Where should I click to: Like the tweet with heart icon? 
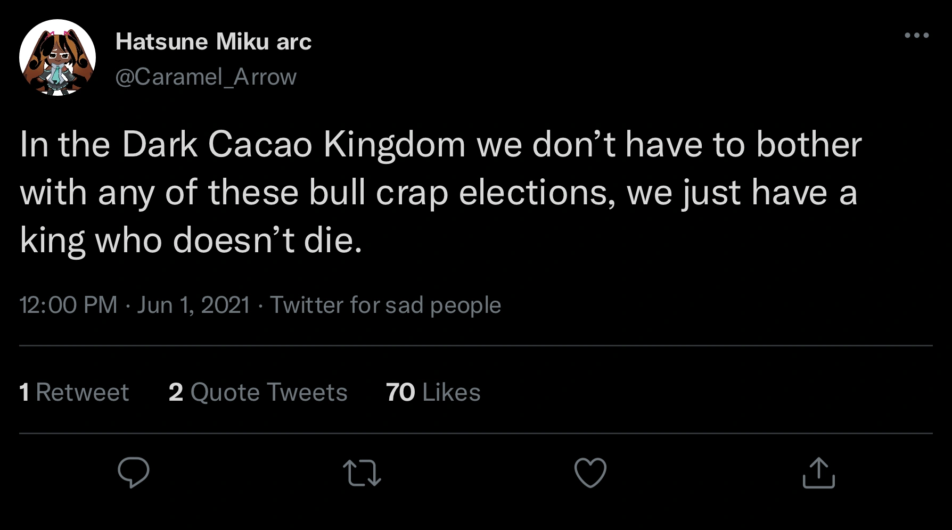590,473
